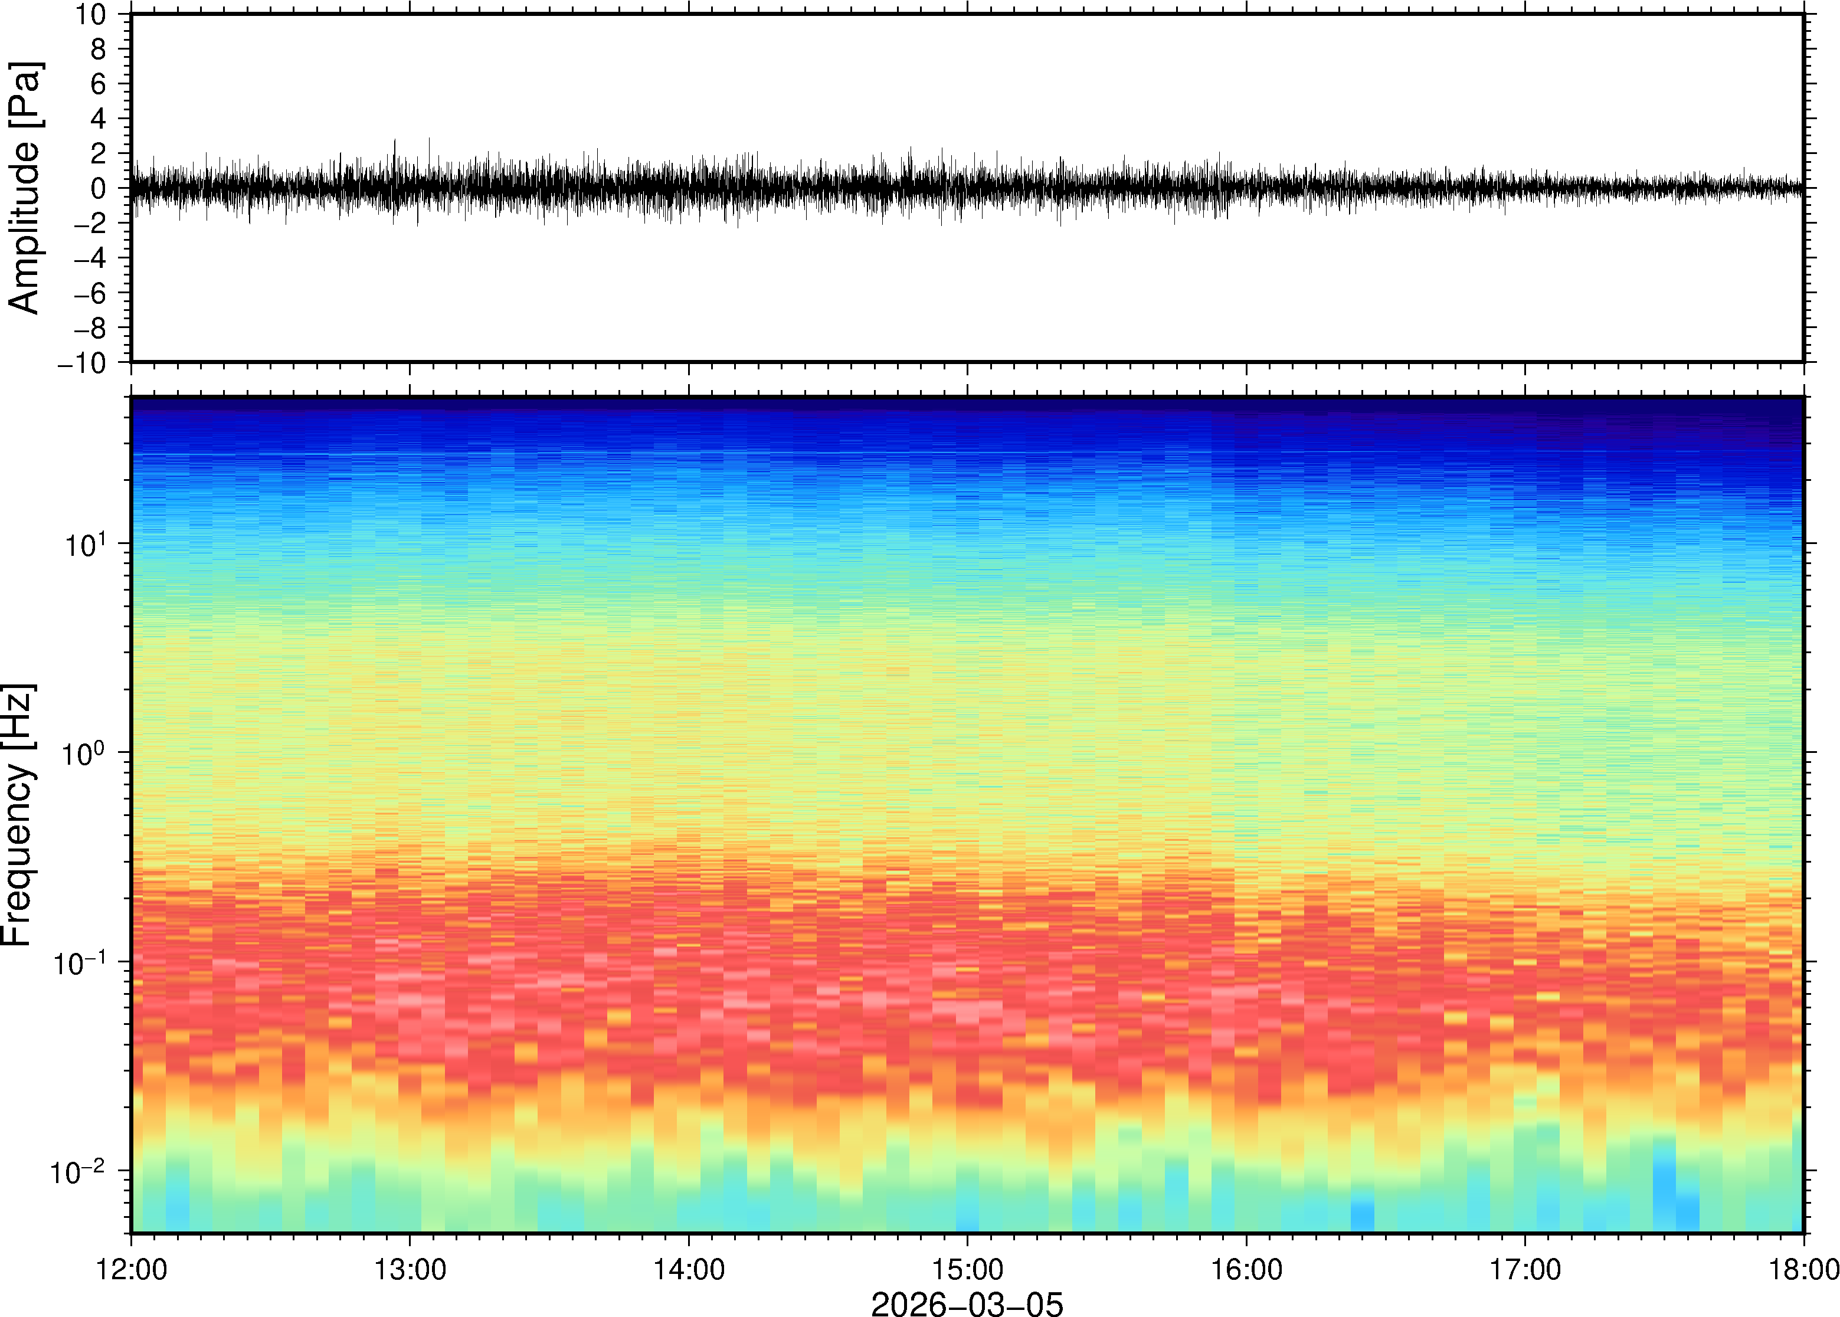
Task: Click the amplitude tick label 10
Action: [x=91, y=15]
